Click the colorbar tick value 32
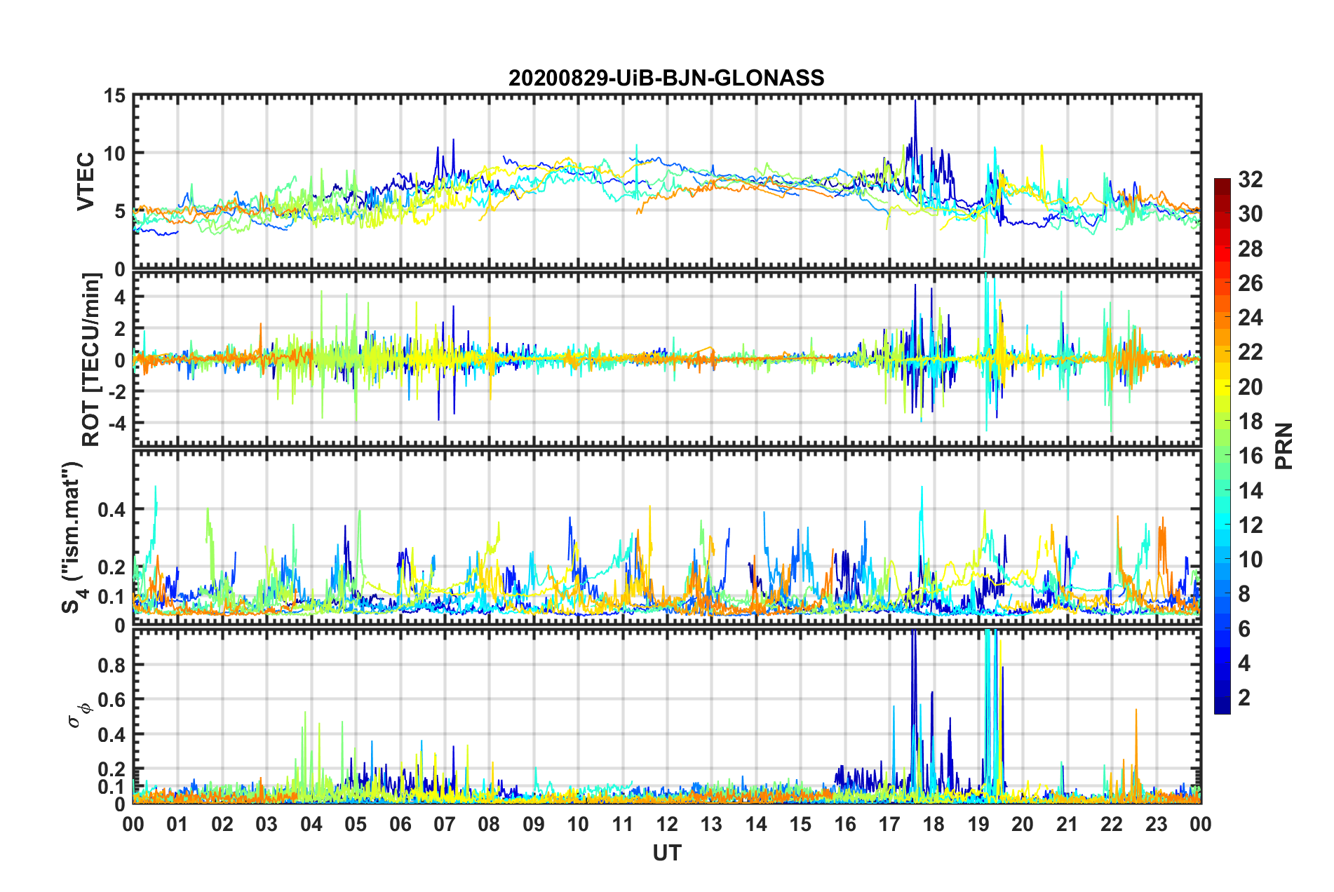This screenshot has height=892, width=1334. click(1250, 180)
